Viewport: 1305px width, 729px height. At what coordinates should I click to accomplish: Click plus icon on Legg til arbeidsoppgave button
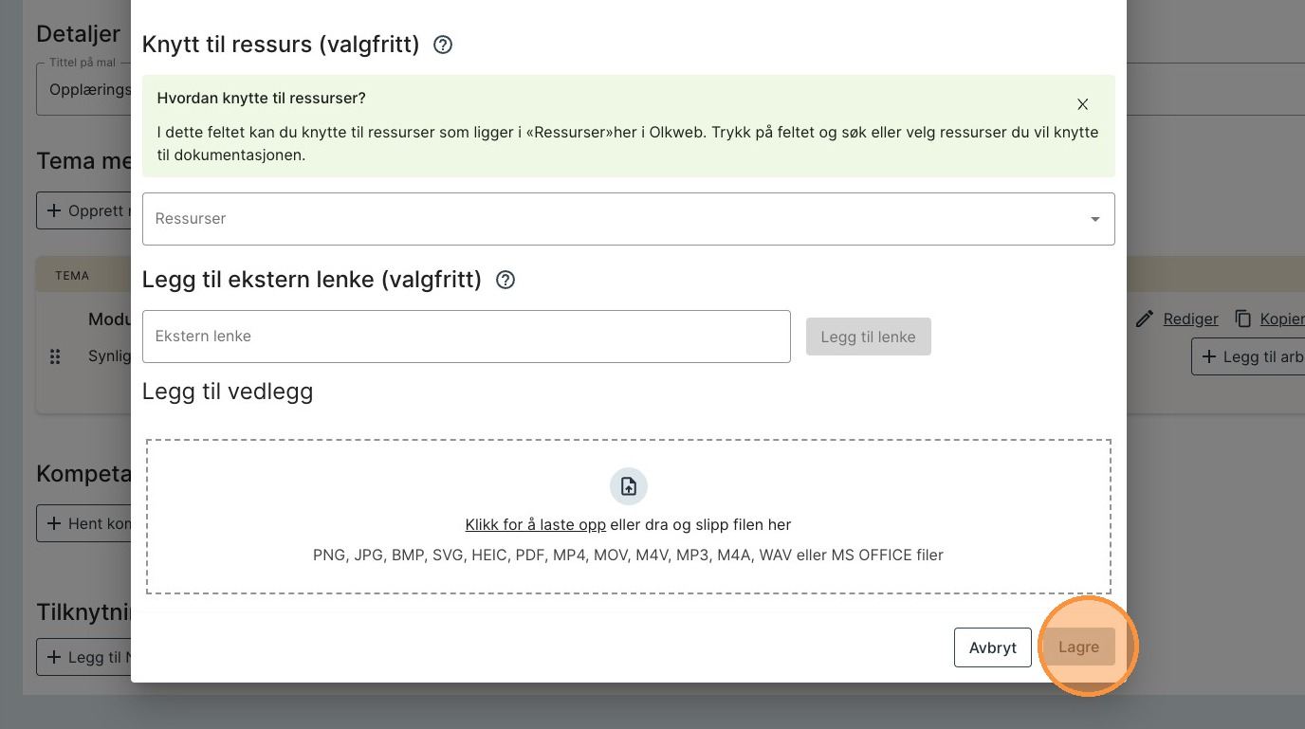coord(1209,356)
